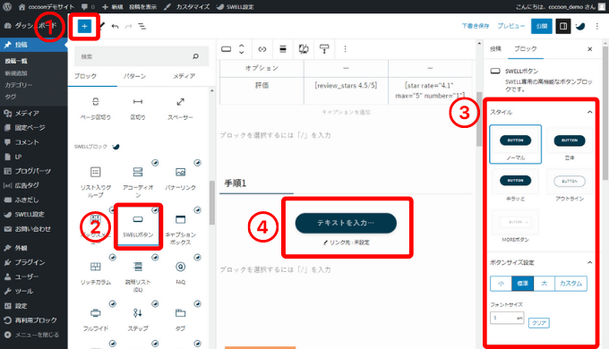
Task: Set button size to カスタム
Action: (x=571, y=284)
